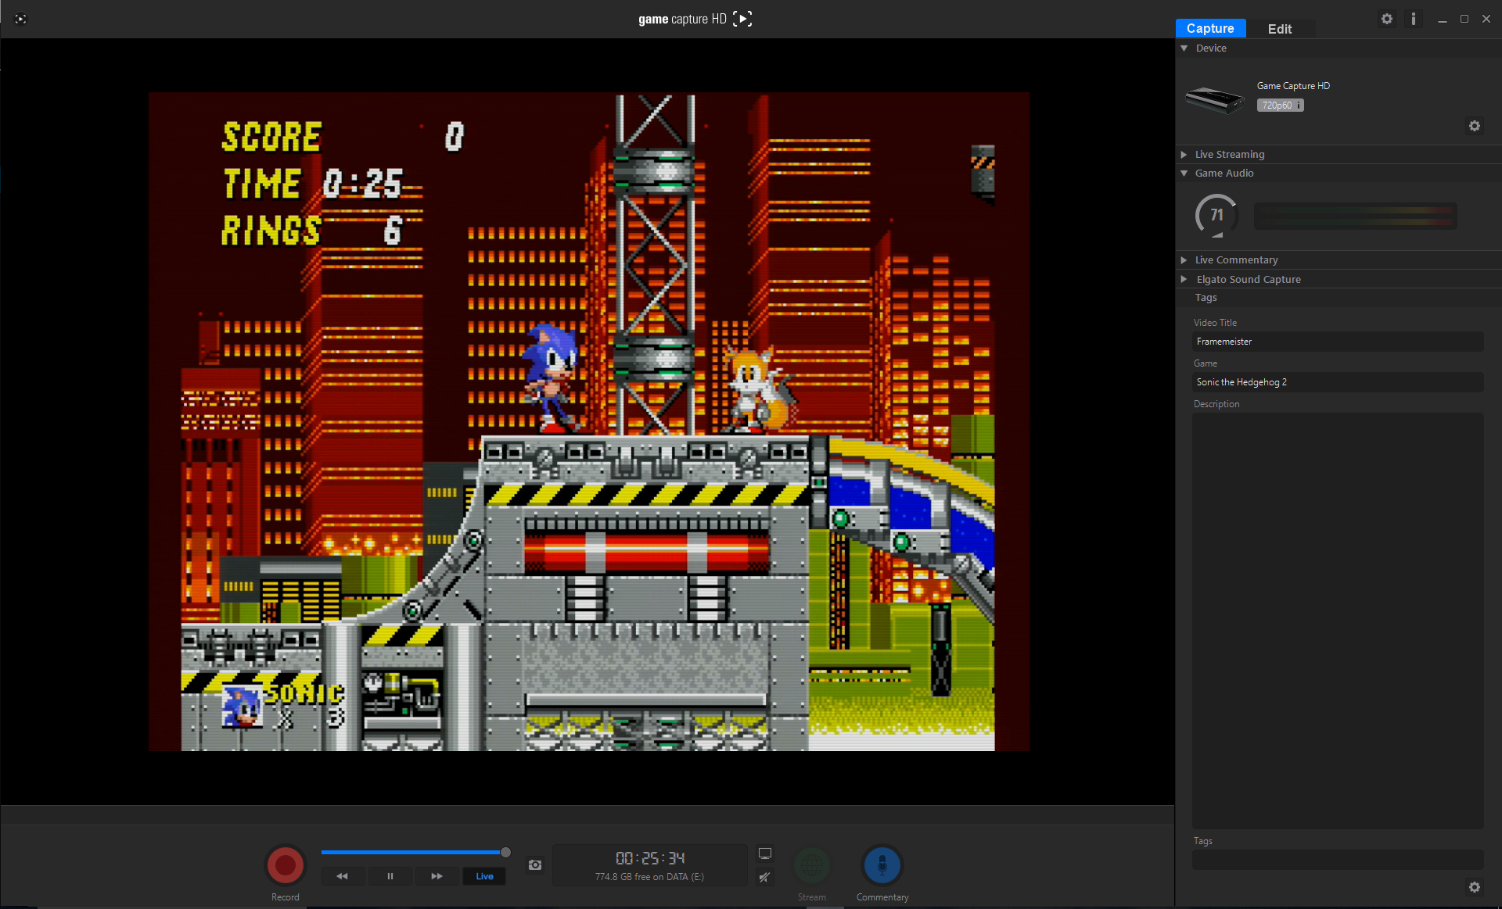Maximize the Game Capture HD window
The width and height of the screenshot is (1502, 909).
click(x=1464, y=19)
